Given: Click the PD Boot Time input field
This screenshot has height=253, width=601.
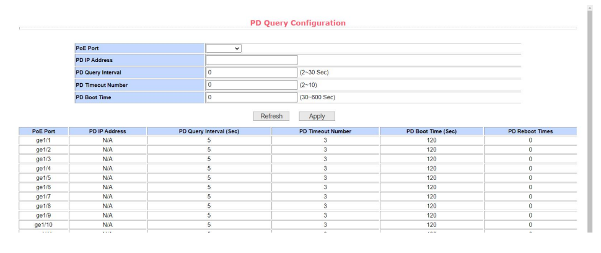Looking at the screenshot, I should click(252, 97).
